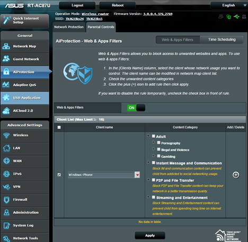
Task: Open the client name dropdown arrow
Action: 137,175
